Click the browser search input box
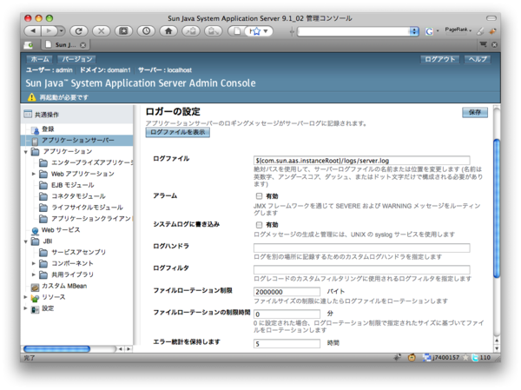The image size is (521, 390). pos(353,31)
